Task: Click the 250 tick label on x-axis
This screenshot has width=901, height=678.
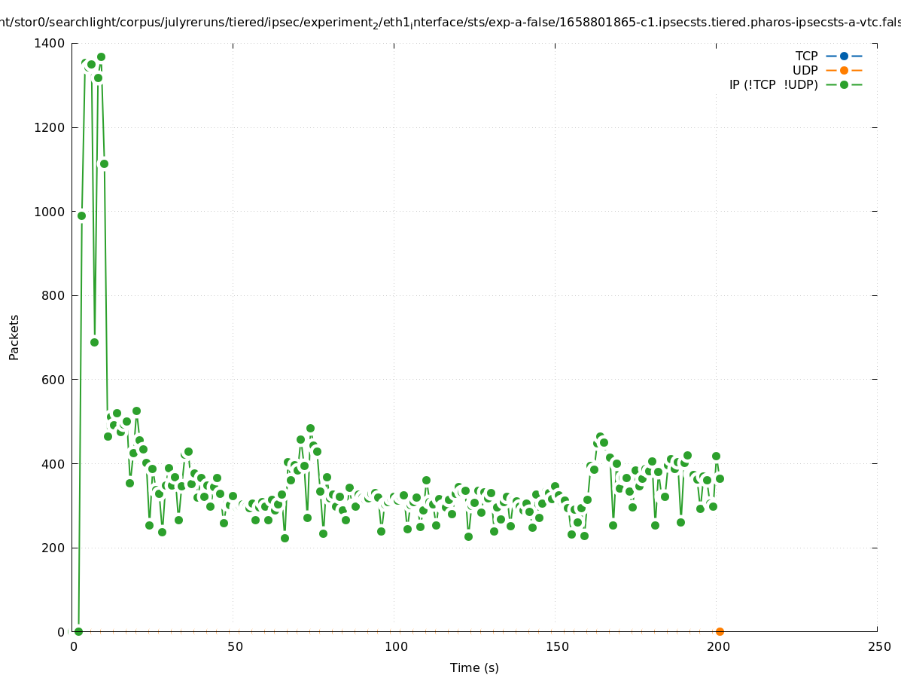Action: pyautogui.click(x=878, y=646)
